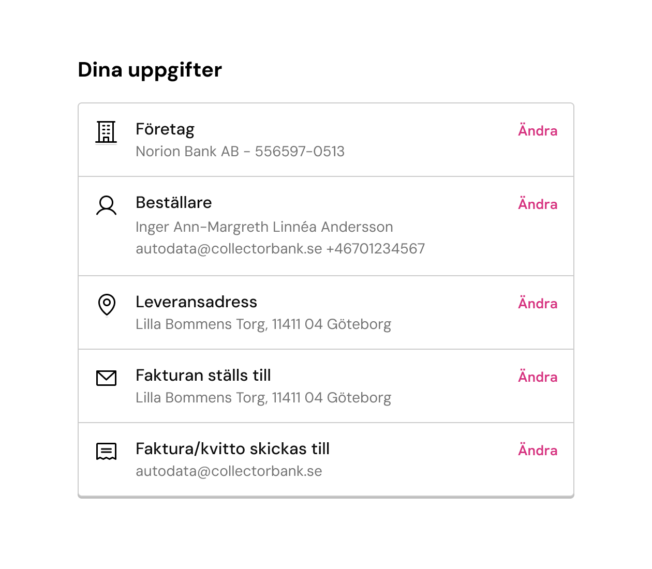Viewport: 652px width, 569px height.
Task: Click the Norion Bank AB company details
Action: (240, 152)
